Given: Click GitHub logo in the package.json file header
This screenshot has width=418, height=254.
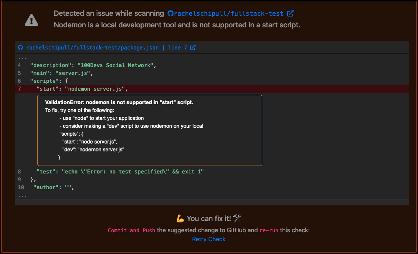Looking at the screenshot, I should (21, 48).
